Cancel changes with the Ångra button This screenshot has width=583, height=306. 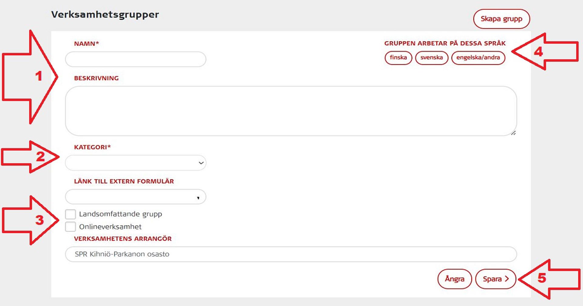pyautogui.click(x=455, y=279)
